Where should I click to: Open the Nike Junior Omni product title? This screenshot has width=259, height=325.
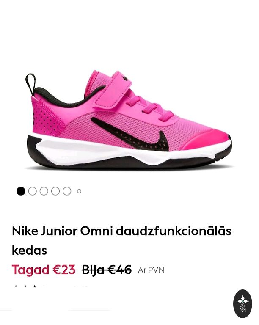coord(121,241)
